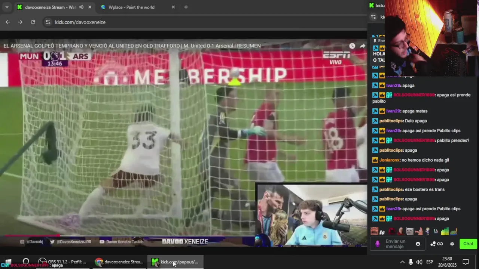Screen dimensions: 479x269
Task: Open the system volume control
Action: pos(419,262)
